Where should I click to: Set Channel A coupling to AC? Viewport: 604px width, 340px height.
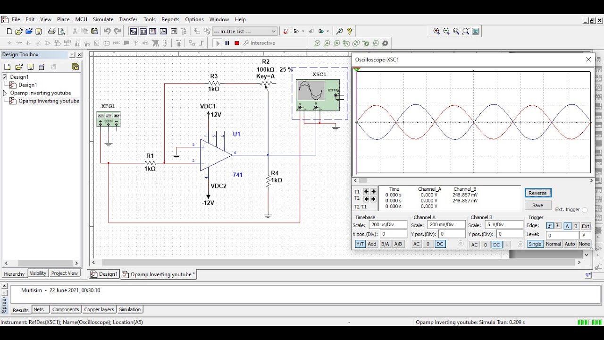(x=416, y=244)
